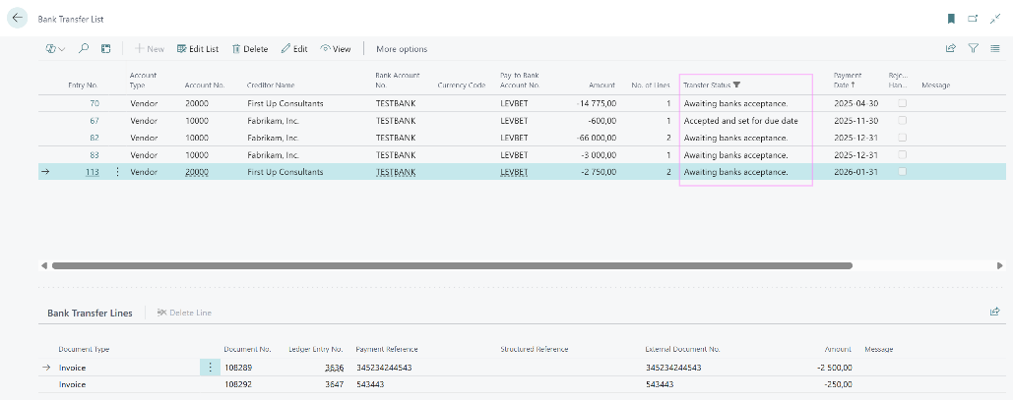The image size is (1013, 400).
Task: Click the Creditor Name column header
Action: (271, 86)
